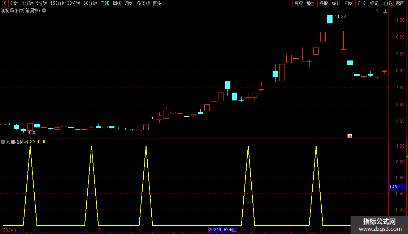
Task: Click the 4.35 low price label
Action: (x=32, y=132)
